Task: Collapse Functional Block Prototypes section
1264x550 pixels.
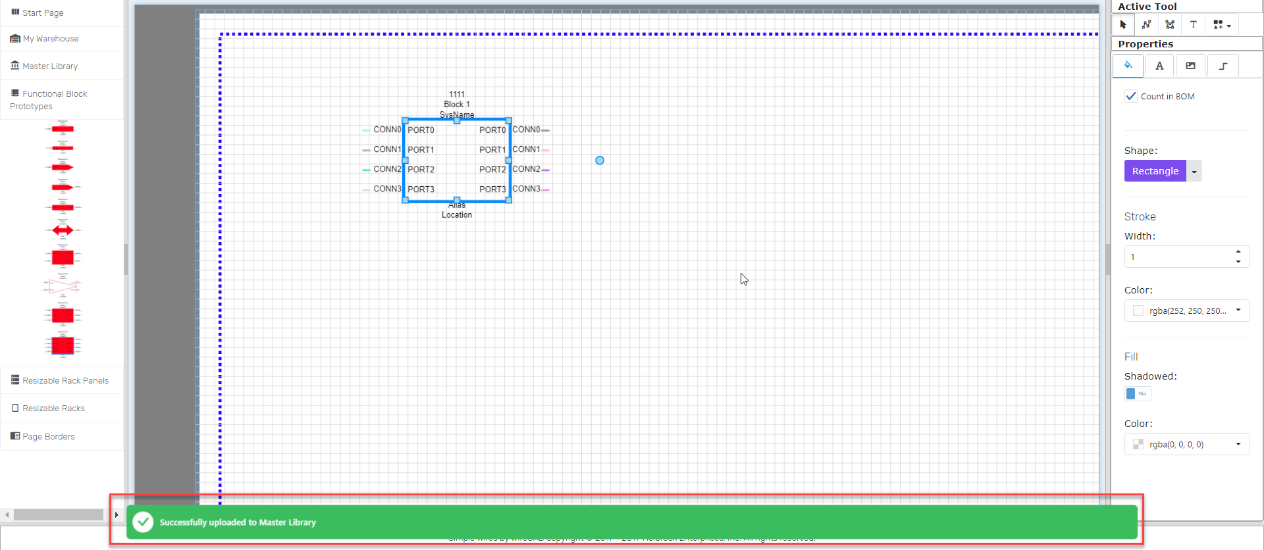Action: pos(62,99)
